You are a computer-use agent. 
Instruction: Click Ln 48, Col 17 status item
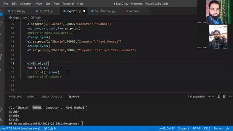pyautogui.click(x=166, y=128)
